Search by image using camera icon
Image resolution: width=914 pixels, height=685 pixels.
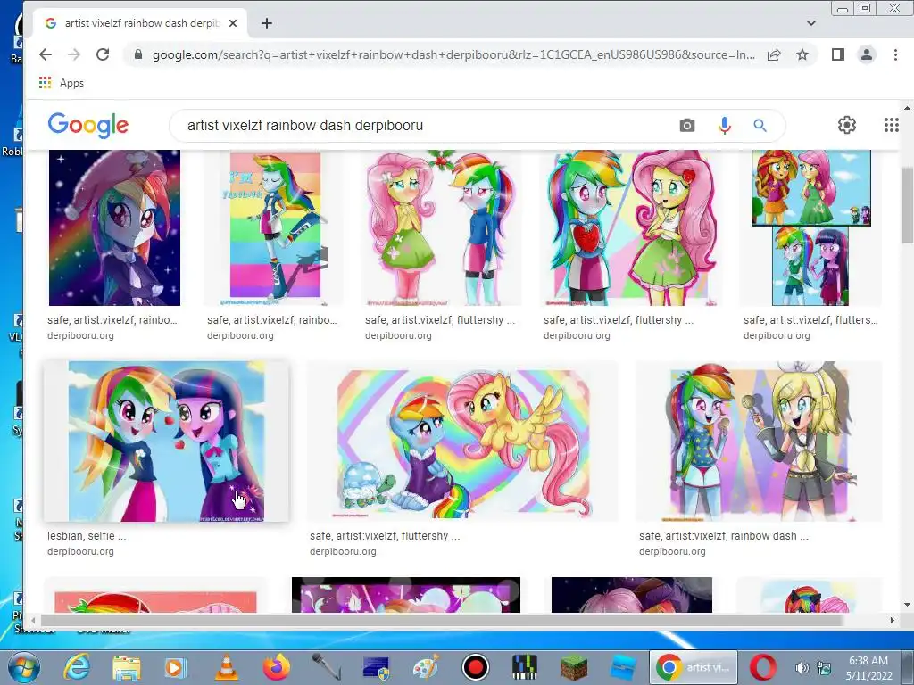click(x=687, y=125)
